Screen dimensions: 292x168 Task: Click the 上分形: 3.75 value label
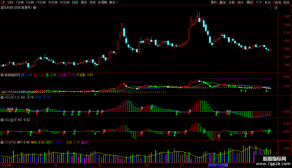(66, 75)
